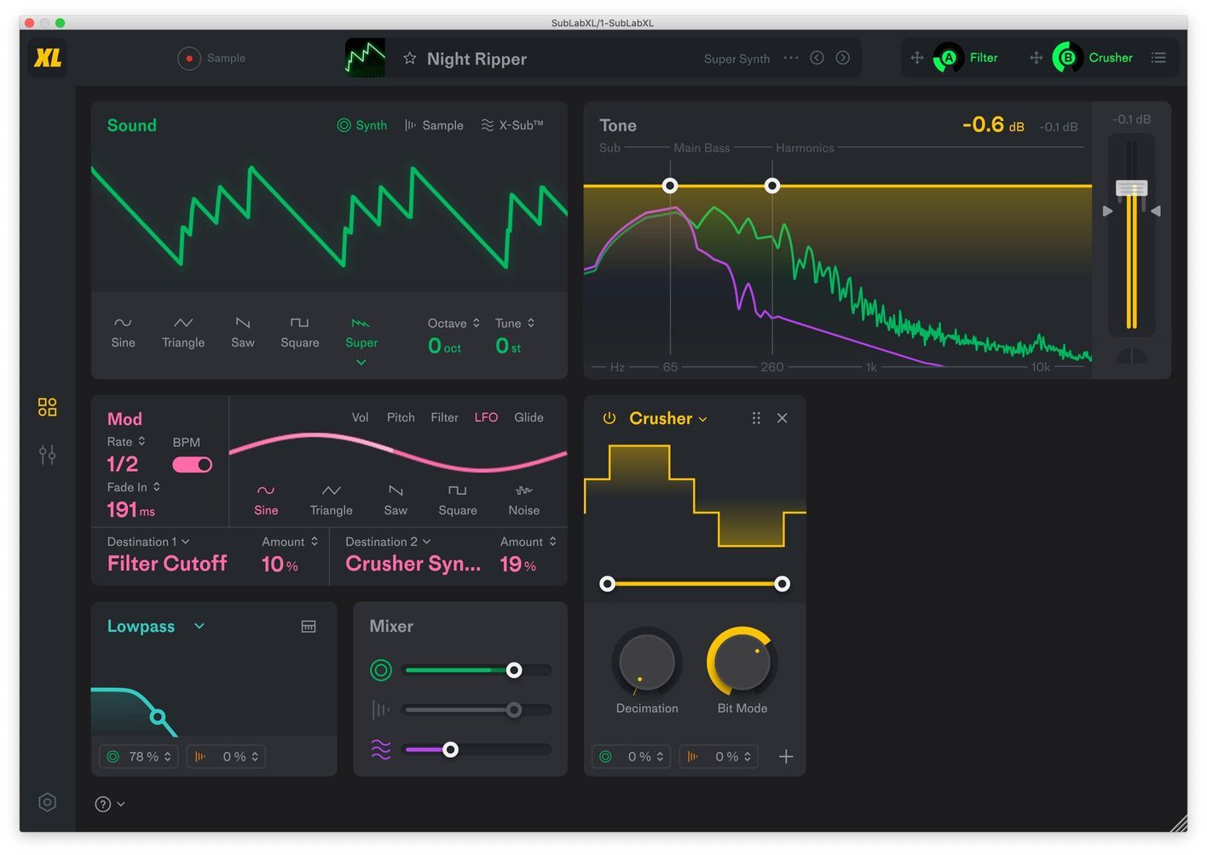This screenshot has width=1207, height=855.
Task: Open the Destination 1 selector
Action: [x=147, y=541]
